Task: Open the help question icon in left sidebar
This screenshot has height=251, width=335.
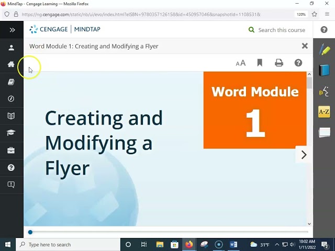Action: (x=11, y=167)
